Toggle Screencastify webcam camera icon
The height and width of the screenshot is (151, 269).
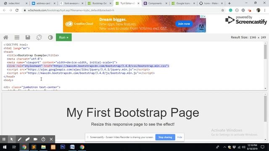[x=35, y=139]
